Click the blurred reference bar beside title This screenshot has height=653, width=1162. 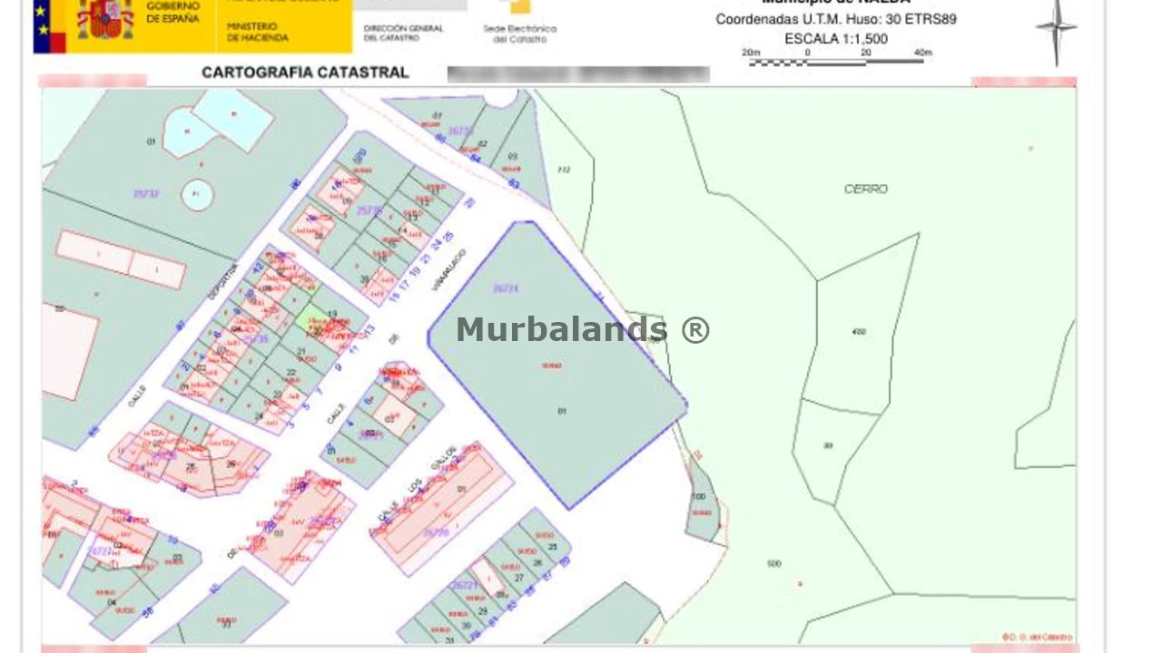click(578, 73)
